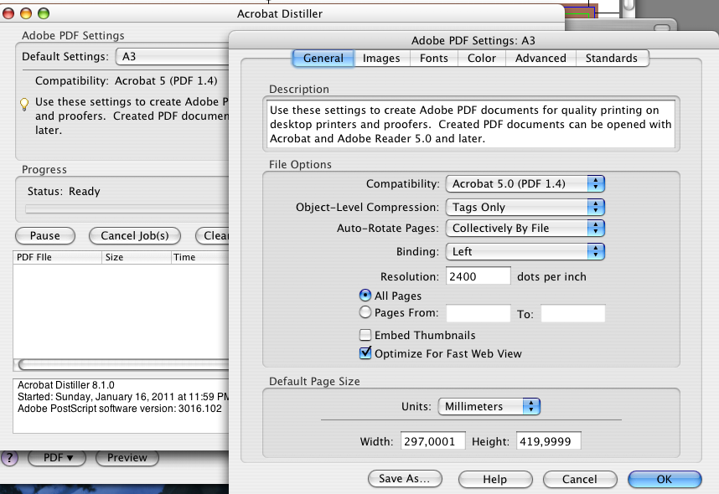719x494 pixels.
Task: Open the Compatibility dropdown
Action: tap(525, 183)
